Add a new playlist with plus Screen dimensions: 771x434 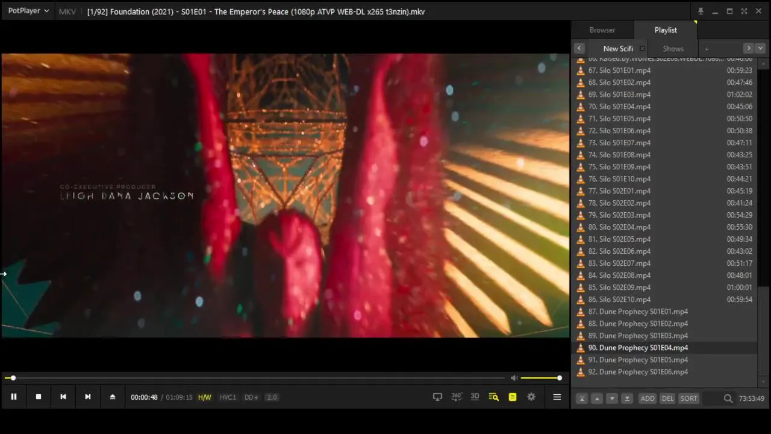coord(707,49)
